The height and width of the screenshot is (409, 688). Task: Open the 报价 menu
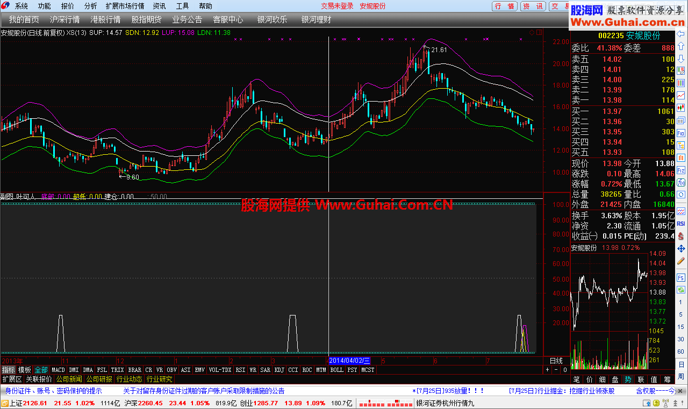[x=68, y=6]
